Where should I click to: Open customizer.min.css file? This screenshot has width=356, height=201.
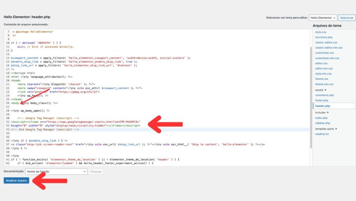[327, 58]
